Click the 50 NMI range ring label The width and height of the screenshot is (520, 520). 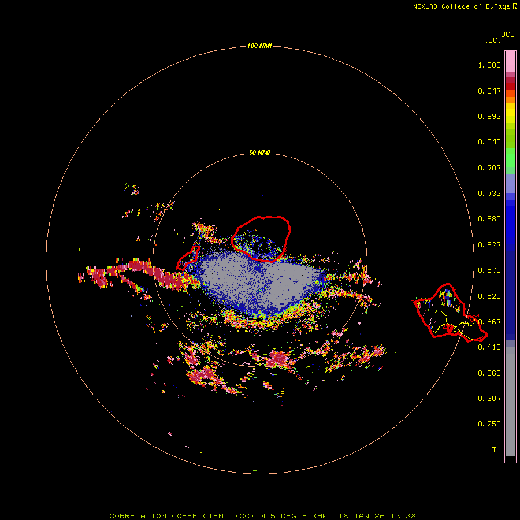click(x=259, y=153)
